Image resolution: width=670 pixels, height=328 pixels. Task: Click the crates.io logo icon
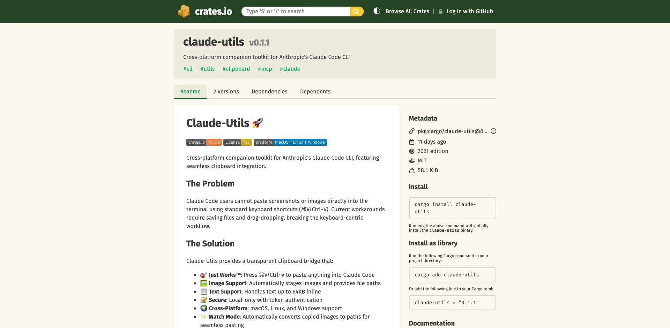coord(184,12)
